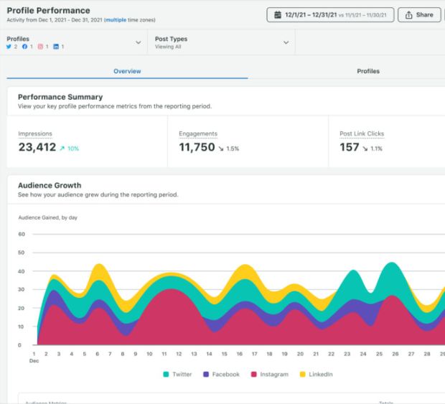Screen dimensions: 445x404
Task: Click the Share button
Action: [x=420, y=15]
